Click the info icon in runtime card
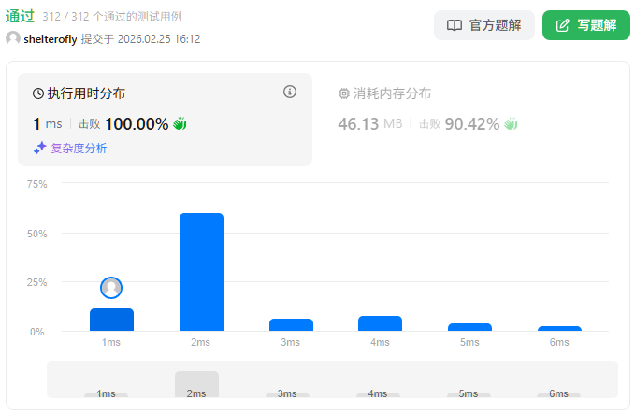 (290, 92)
